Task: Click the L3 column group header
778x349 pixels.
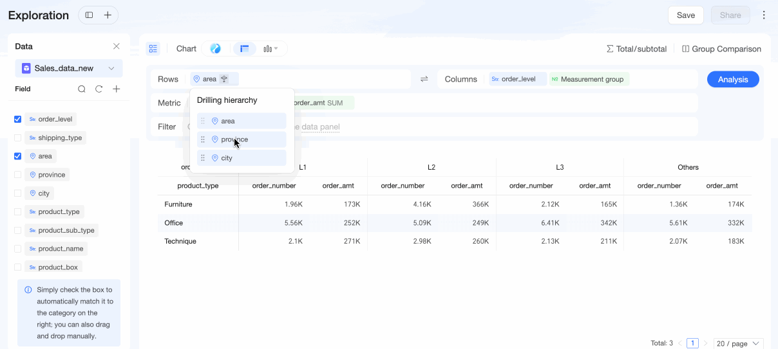Action: pyautogui.click(x=560, y=167)
